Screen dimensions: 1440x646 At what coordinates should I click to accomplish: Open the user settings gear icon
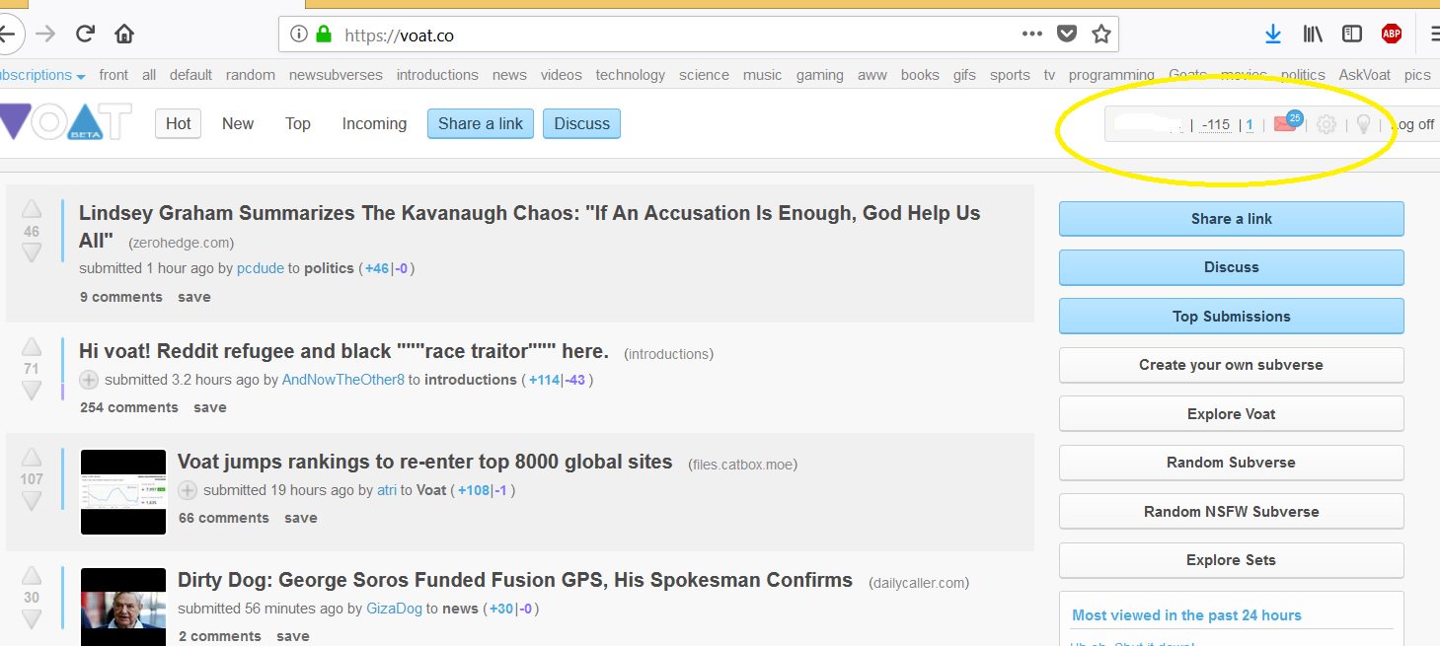(x=1326, y=124)
